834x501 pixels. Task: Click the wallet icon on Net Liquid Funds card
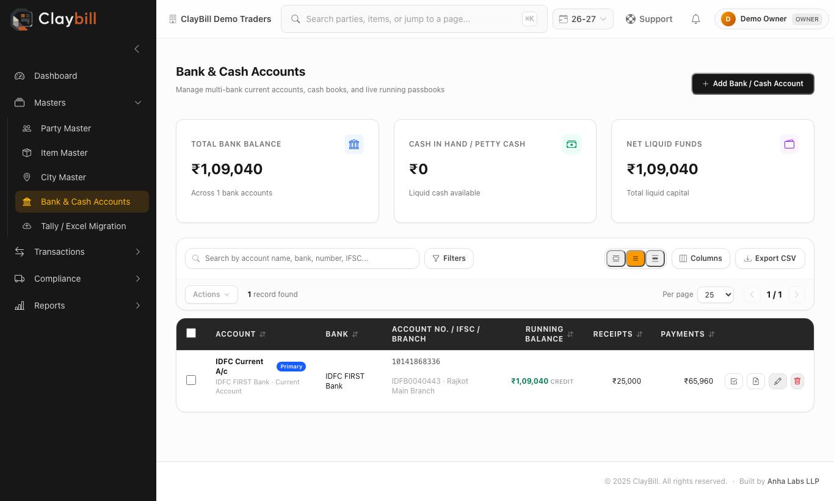coord(789,144)
